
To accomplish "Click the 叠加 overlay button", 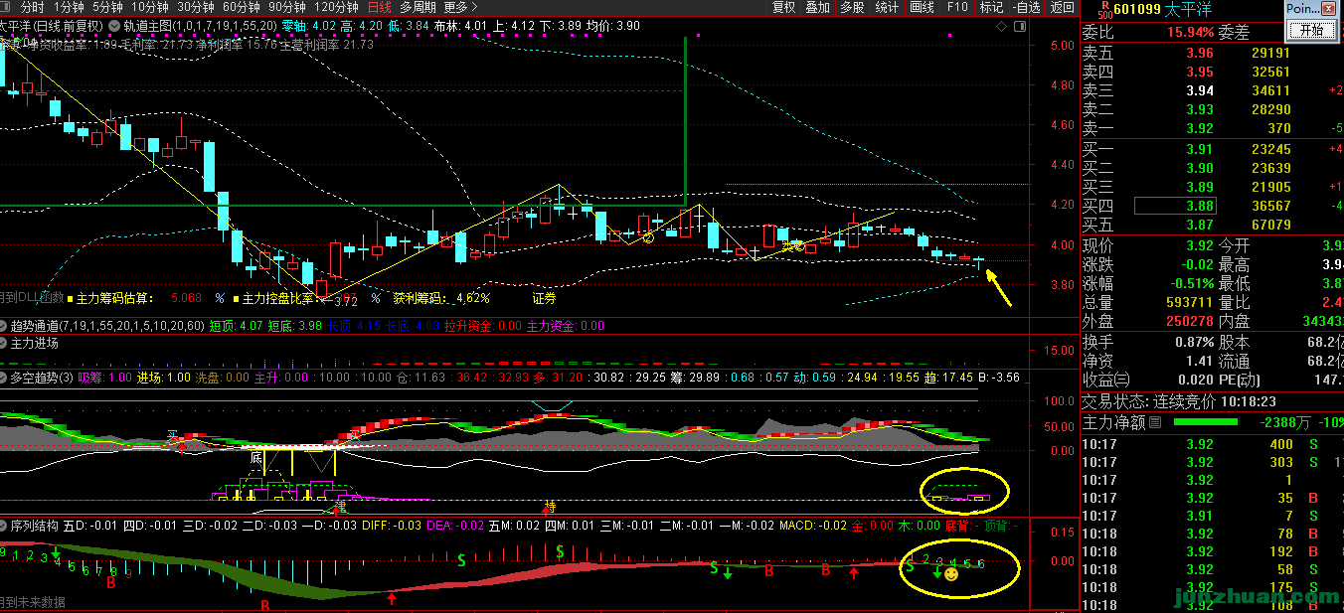I will coord(817,7).
